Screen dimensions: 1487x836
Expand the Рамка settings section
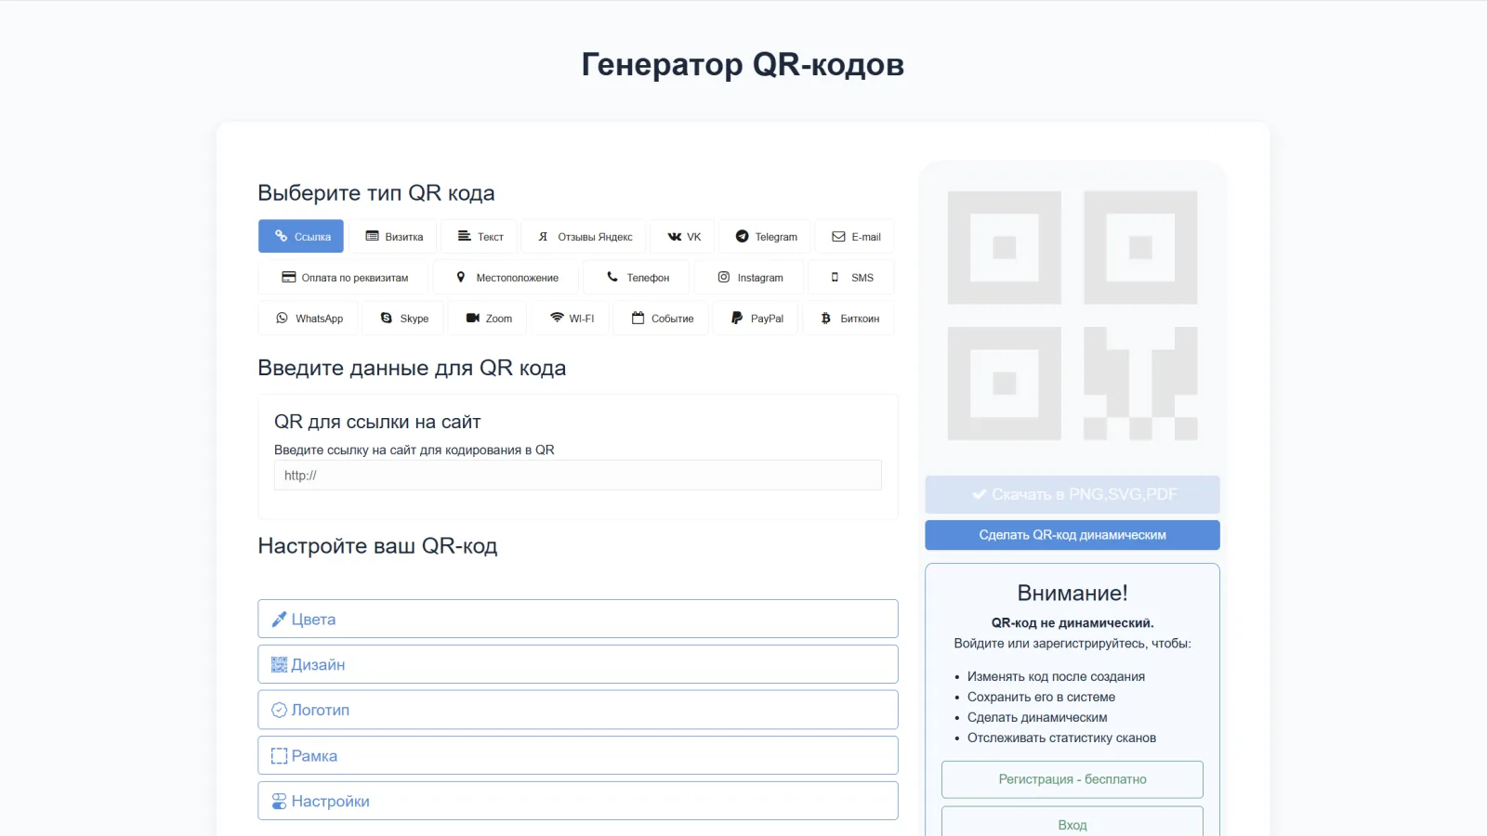tap(577, 754)
